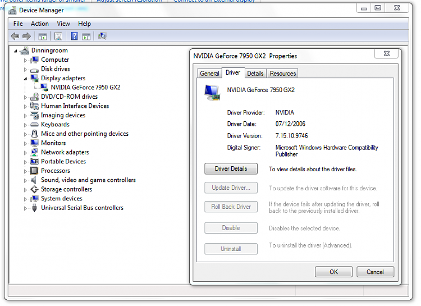
Task: Click the System devices icon
Action: [x=34, y=199]
